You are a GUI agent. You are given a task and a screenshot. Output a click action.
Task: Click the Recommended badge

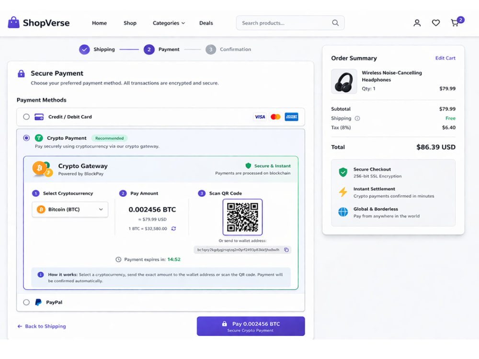109,138
